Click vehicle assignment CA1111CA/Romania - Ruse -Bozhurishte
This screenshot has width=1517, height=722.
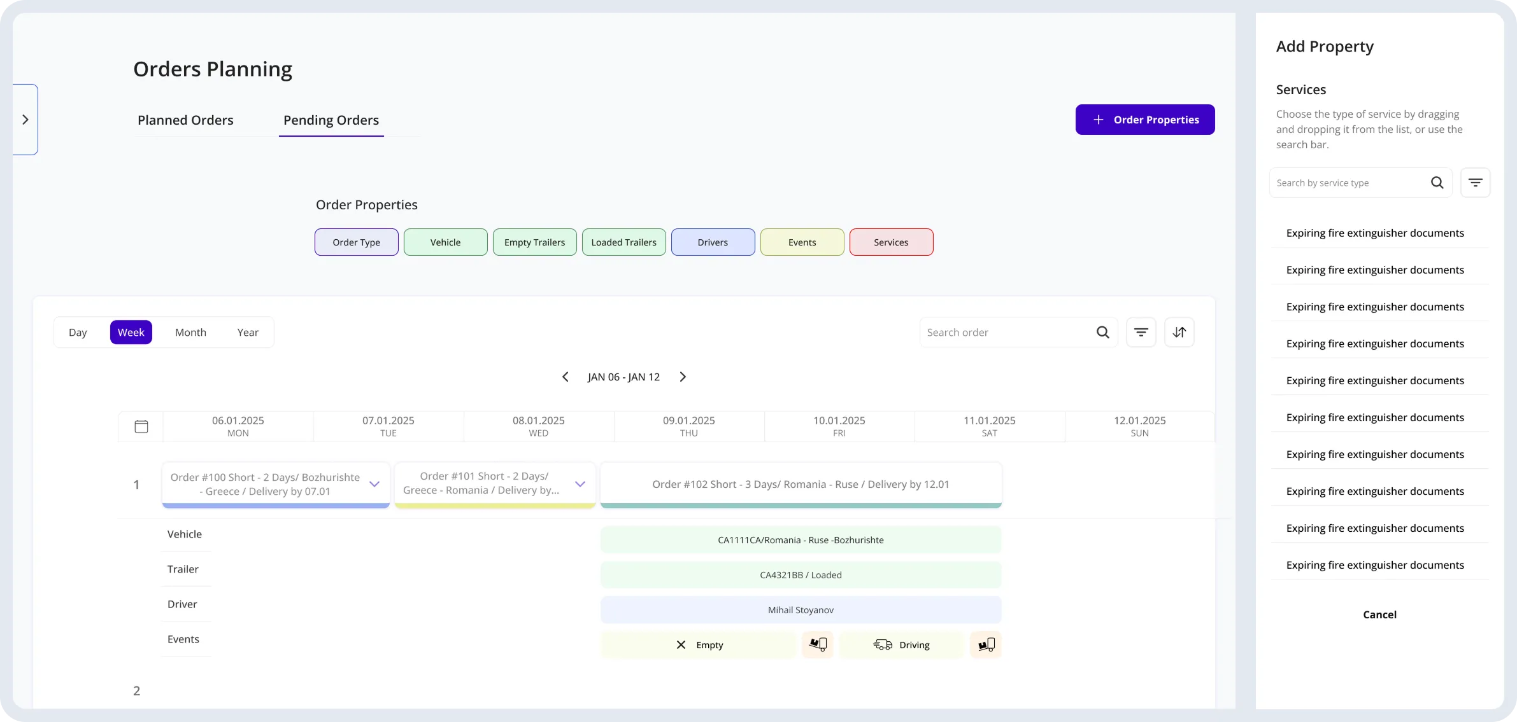coord(801,540)
